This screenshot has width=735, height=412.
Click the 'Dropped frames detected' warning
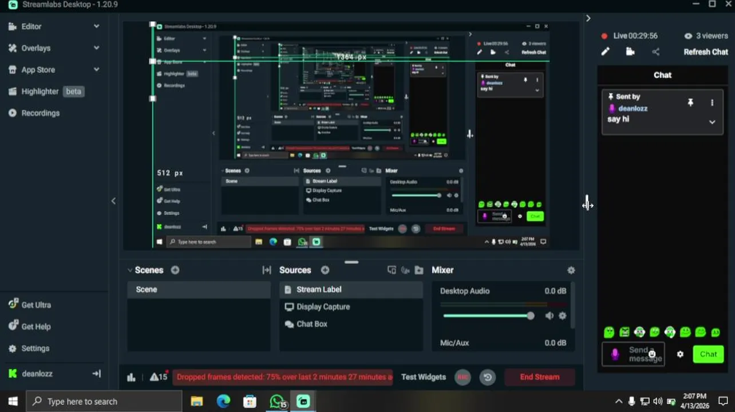point(283,377)
